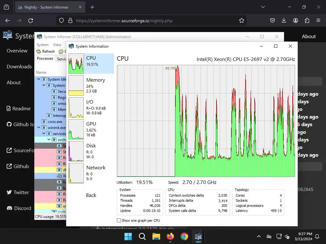Open the Twitter link in the sidebar

click(18, 192)
